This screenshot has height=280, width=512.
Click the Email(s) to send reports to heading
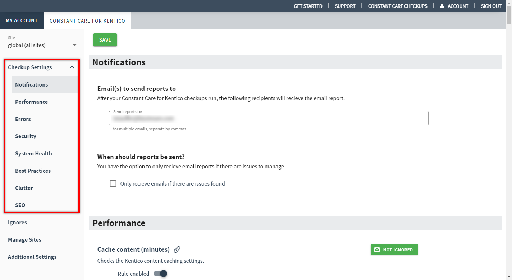(137, 89)
